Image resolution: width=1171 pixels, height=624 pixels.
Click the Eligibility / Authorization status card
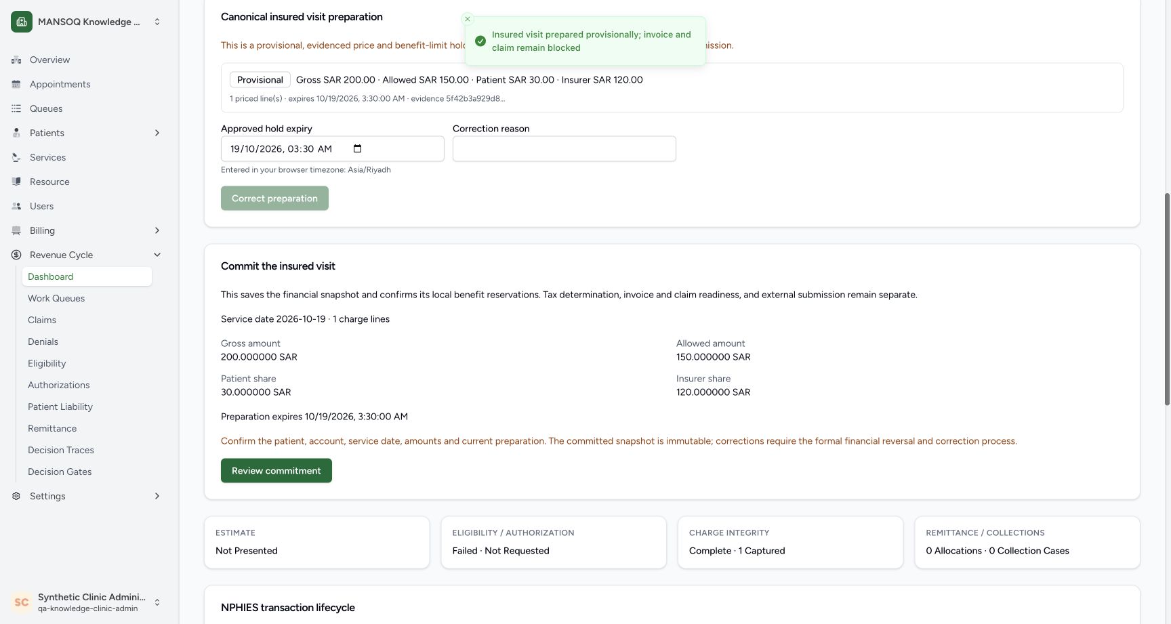554,543
